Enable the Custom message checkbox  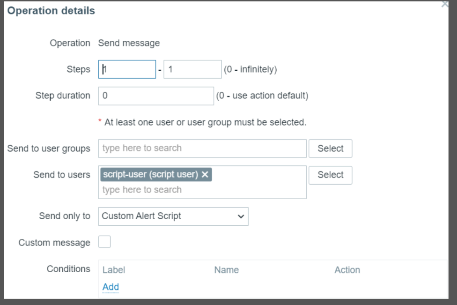(104, 242)
